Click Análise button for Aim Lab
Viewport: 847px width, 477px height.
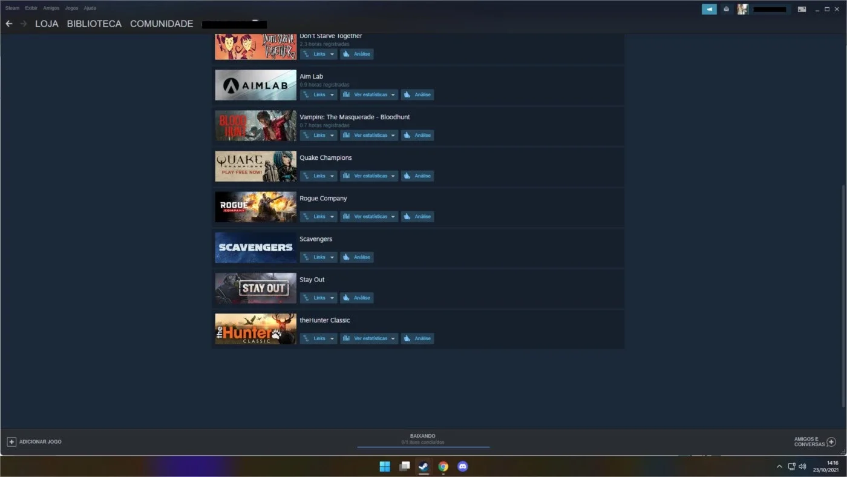tap(417, 94)
